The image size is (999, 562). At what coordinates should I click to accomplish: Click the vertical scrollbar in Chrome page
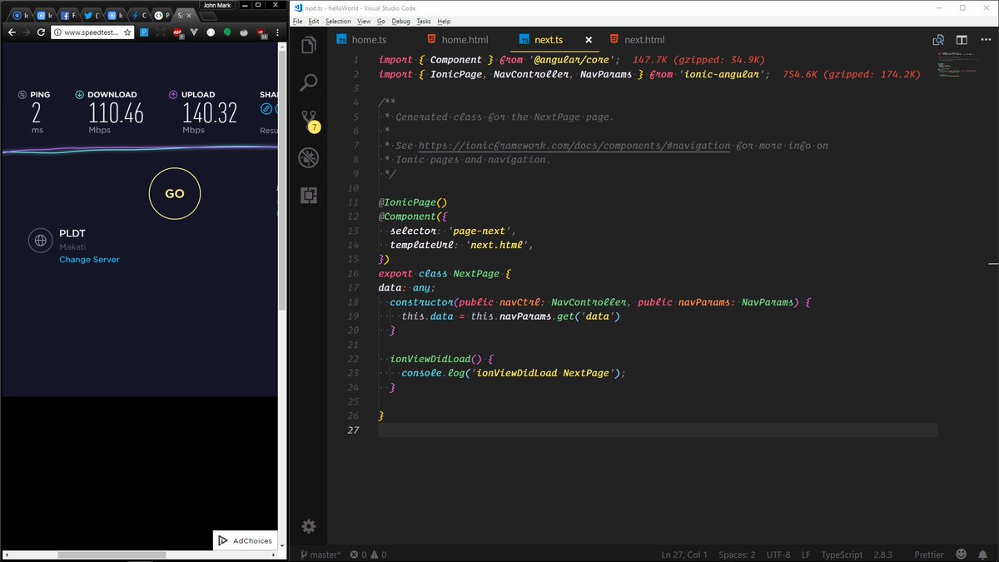282,179
